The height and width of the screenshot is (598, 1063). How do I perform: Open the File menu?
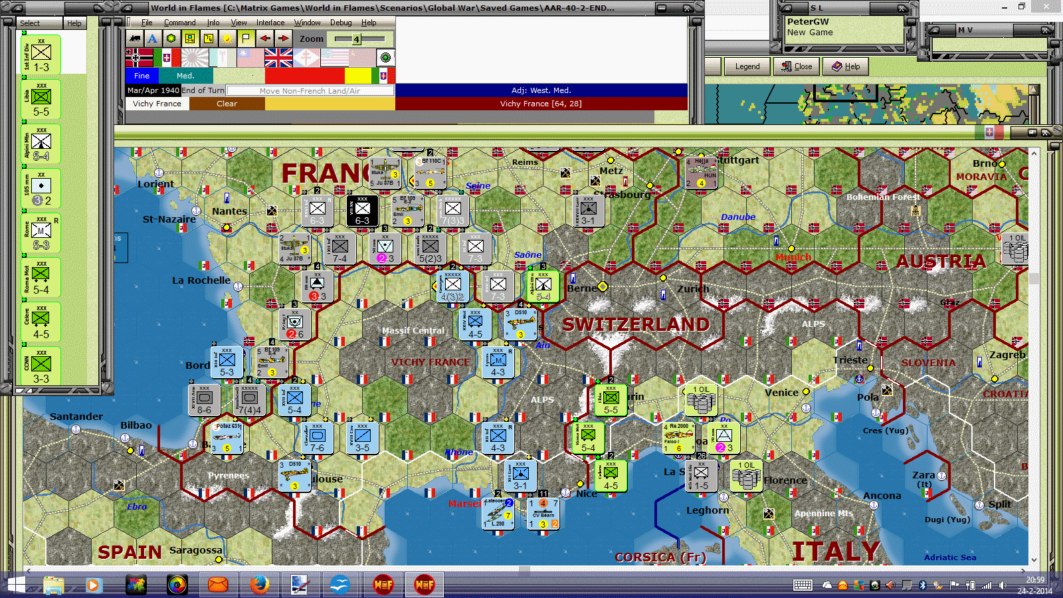[147, 23]
